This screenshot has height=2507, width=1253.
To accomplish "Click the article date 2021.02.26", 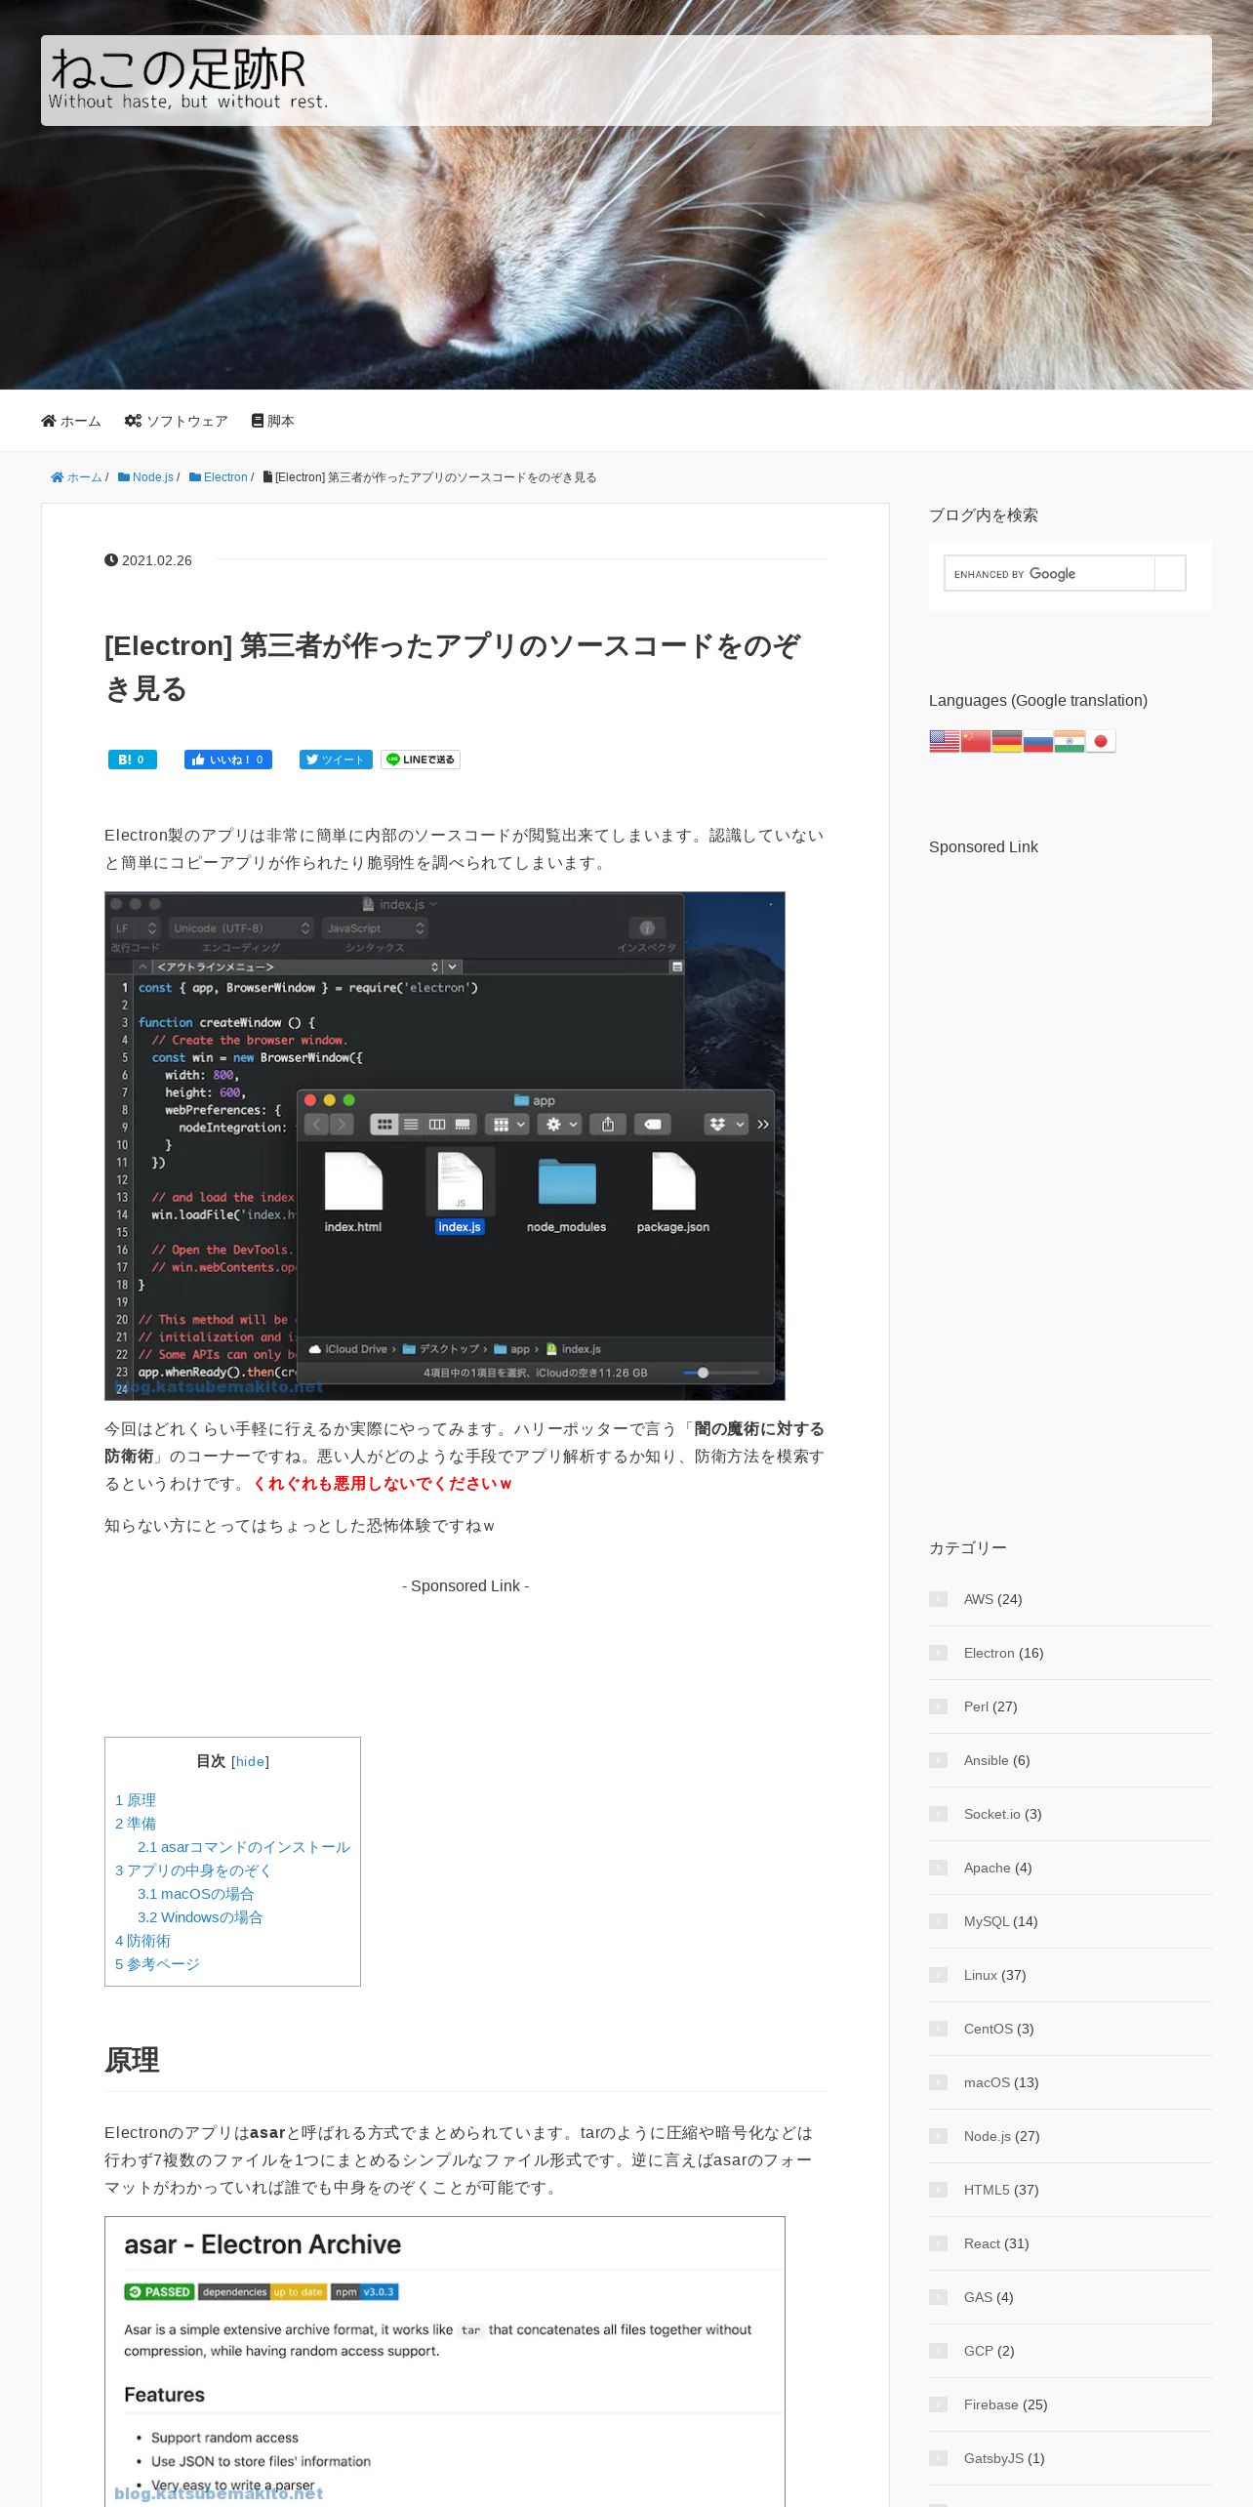I will (x=148, y=560).
